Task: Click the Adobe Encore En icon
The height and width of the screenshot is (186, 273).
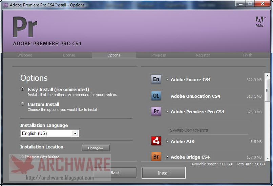Action: click(x=156, y=79)
